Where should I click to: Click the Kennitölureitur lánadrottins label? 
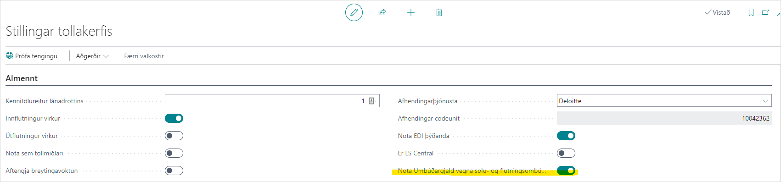(45, 101)
